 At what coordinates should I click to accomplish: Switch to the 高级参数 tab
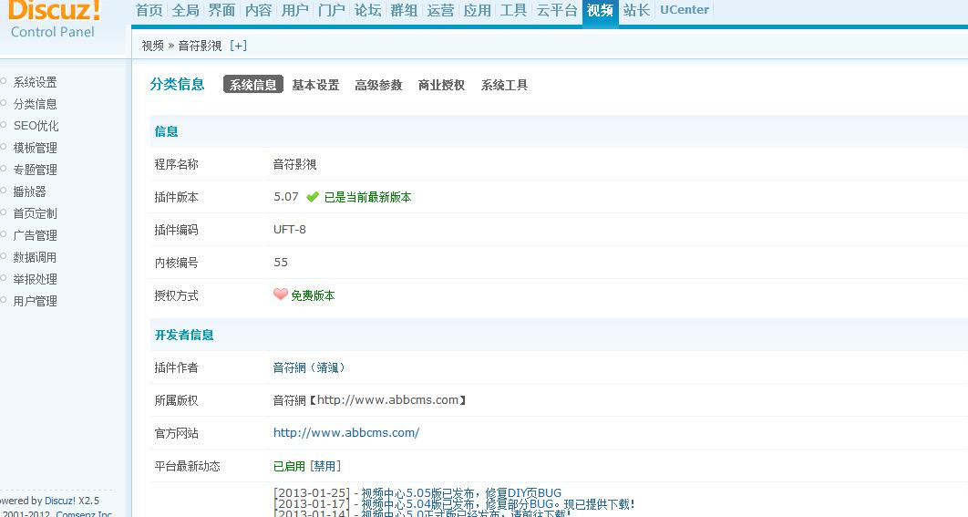(x=378, y=85)
